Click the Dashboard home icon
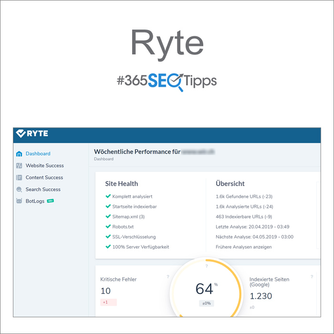The image size is (334, 334). click(x=19, y=154)
